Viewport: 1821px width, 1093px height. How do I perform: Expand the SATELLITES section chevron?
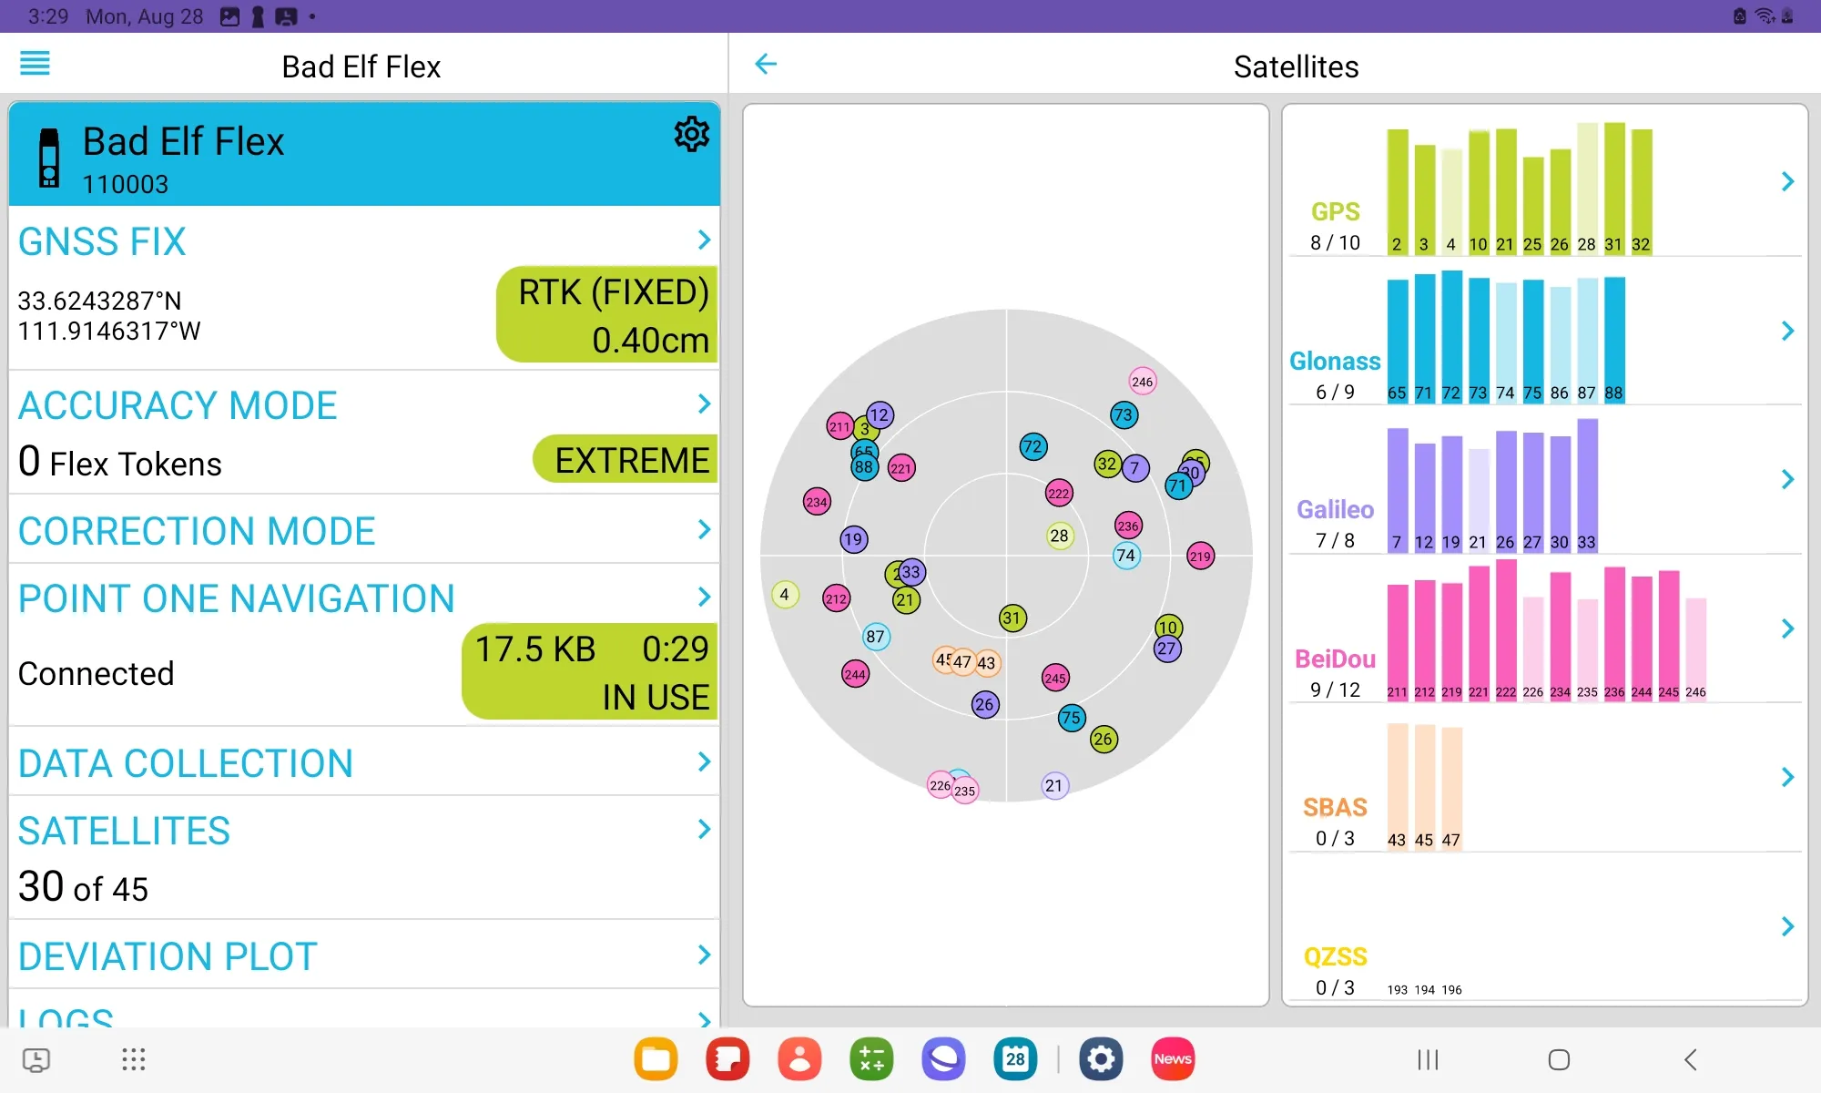(x=704, y=830)
